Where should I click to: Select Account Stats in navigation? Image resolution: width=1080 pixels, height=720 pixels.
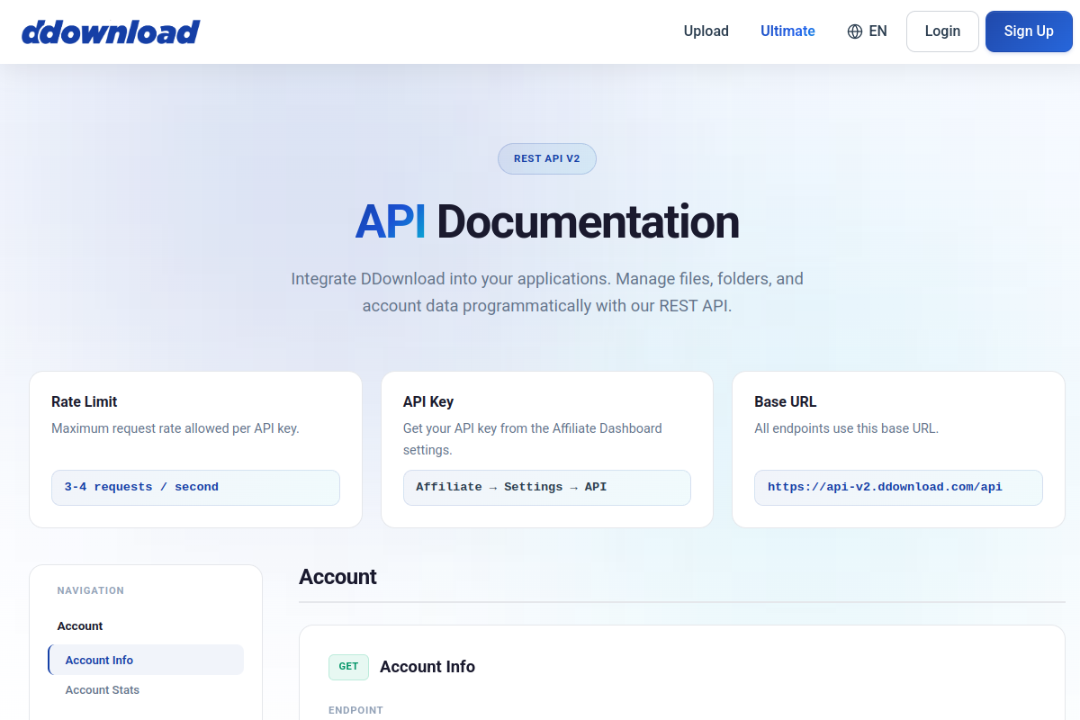146,690
